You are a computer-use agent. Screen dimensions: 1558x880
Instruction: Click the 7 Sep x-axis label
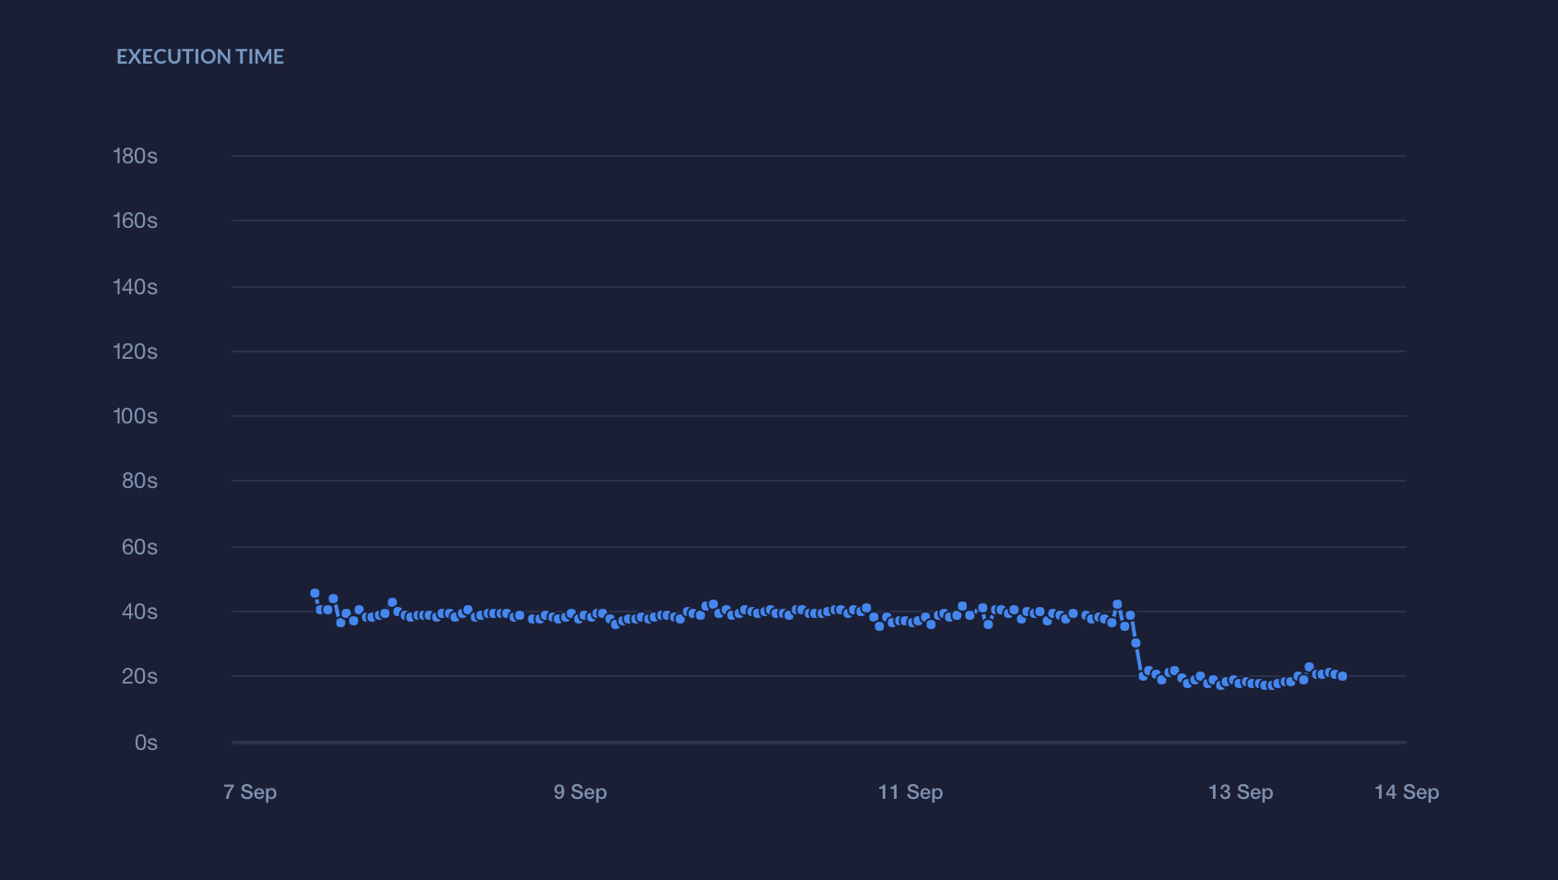(x=250, y=791)
